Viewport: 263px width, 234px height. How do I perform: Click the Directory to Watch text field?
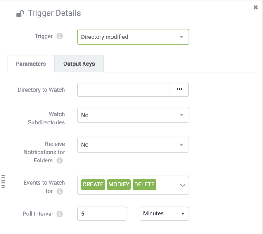click(123, 90)
